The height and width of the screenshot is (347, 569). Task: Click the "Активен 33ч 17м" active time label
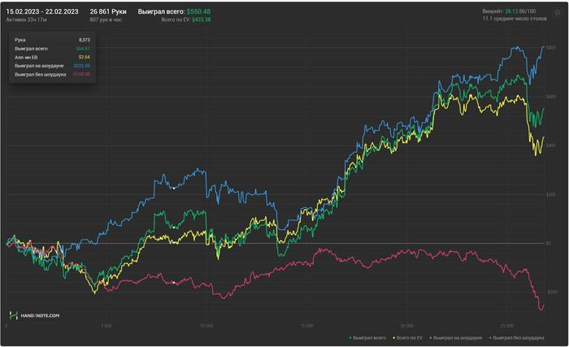point(27,20)
